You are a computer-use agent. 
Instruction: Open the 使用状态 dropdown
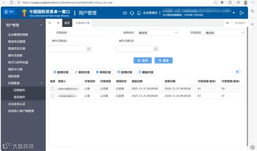click(156, 33)
